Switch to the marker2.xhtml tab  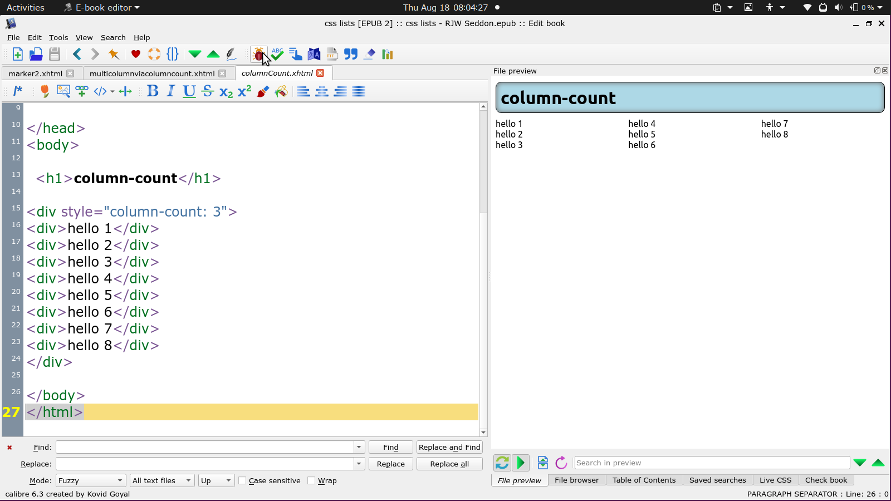point(36,73)
